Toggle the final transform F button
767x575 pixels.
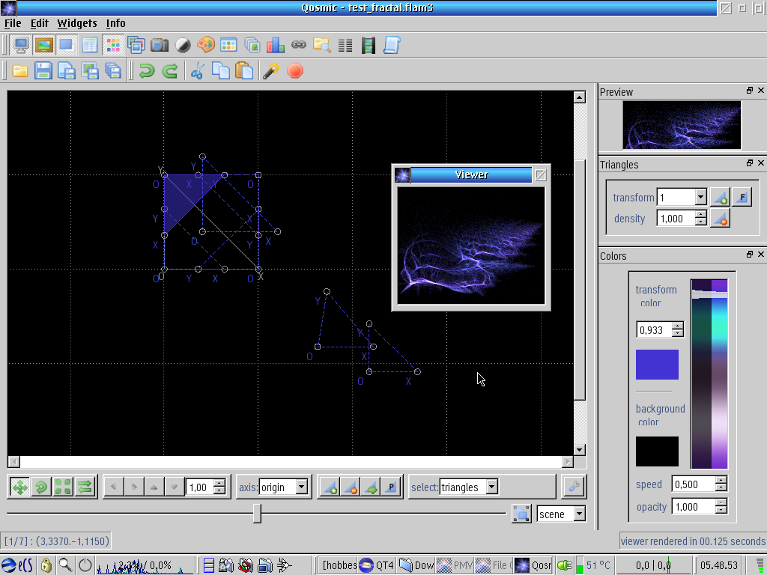[742, 198]
